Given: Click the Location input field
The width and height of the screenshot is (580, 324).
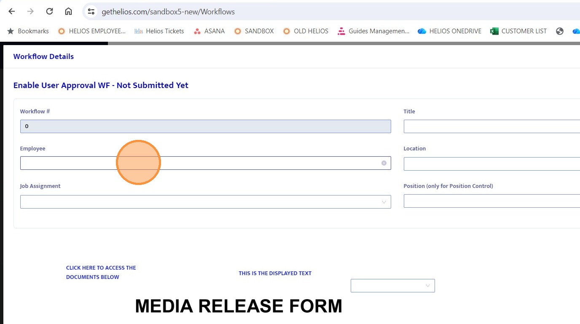Looking at the screenshot, I should pos(492,164).
